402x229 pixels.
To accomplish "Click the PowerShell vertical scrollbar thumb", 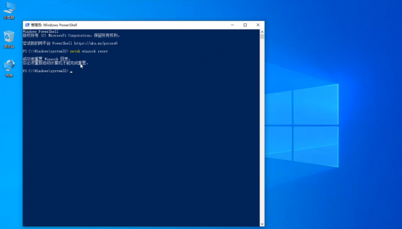I will (x=262, y=36).
